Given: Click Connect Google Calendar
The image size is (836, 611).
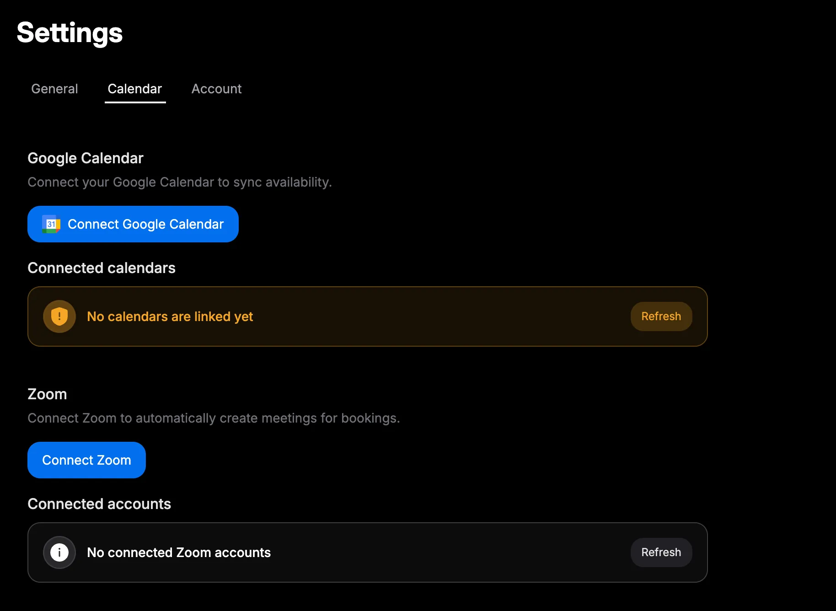Looking at the screenshot, I should 133,224.
